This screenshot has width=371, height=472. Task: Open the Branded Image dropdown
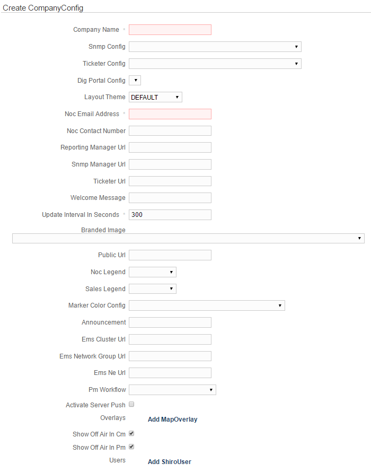(188, 238)
